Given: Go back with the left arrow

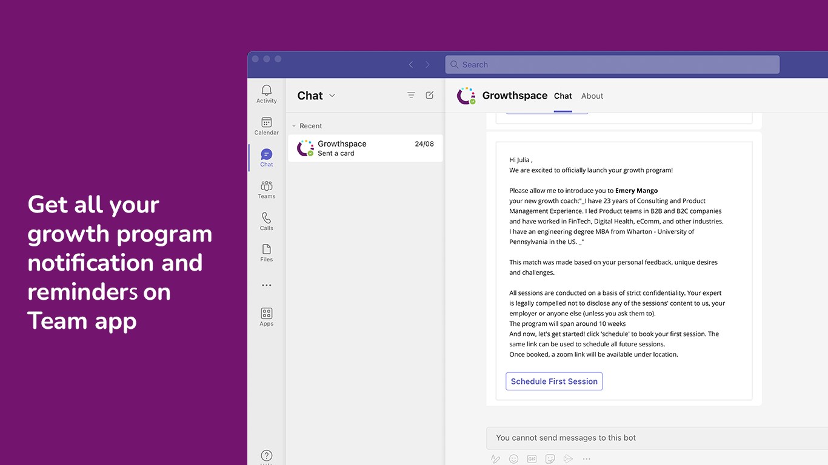Looking at the screenshot, I should coord(411,65).
